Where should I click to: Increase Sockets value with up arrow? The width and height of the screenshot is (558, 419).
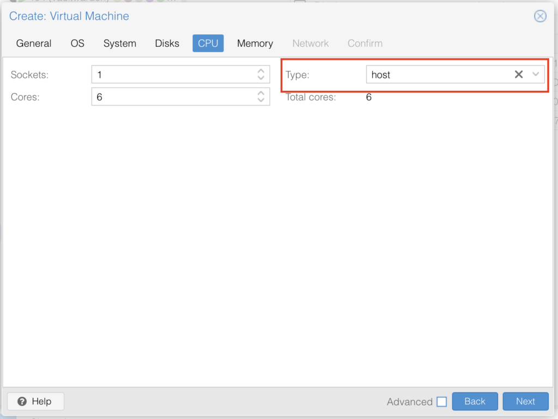(261, 71)
